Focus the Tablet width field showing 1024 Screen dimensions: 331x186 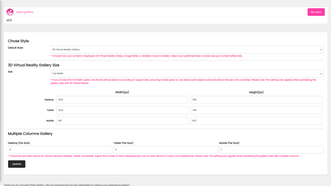pos(122,110)
